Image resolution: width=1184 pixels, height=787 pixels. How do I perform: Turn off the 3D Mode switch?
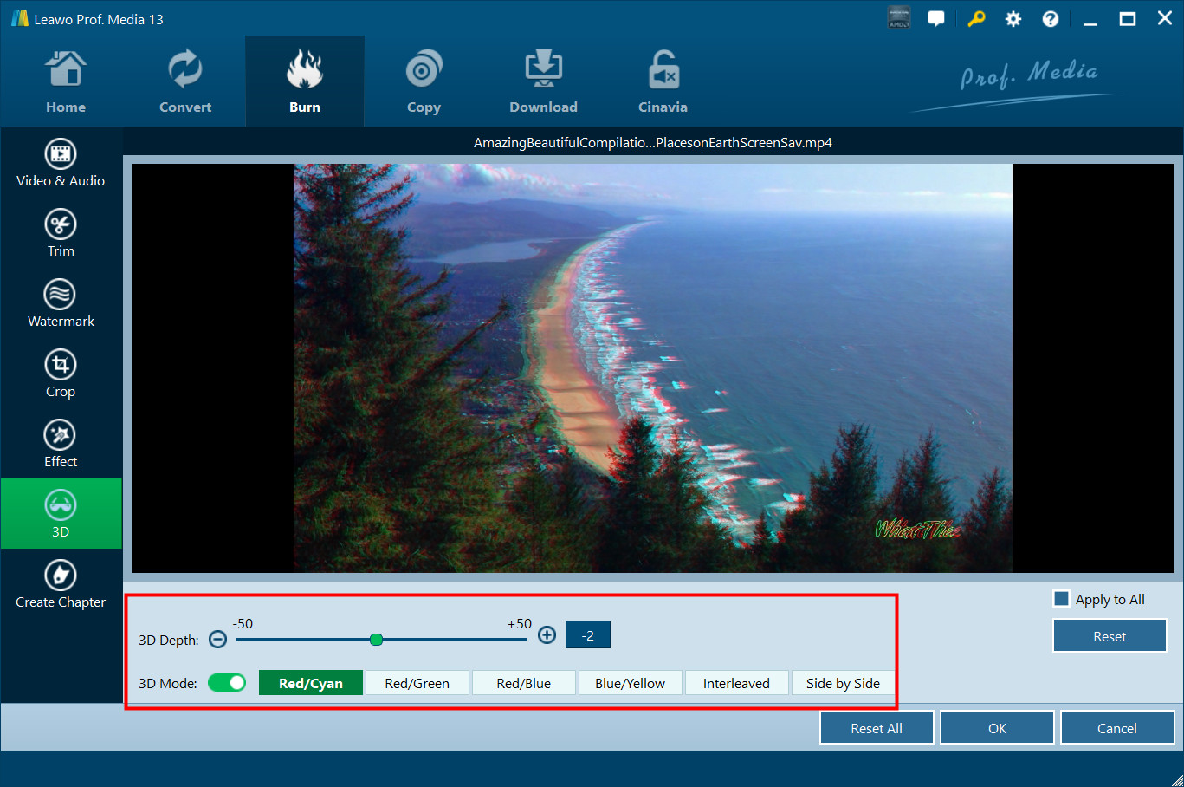[227, 683]
